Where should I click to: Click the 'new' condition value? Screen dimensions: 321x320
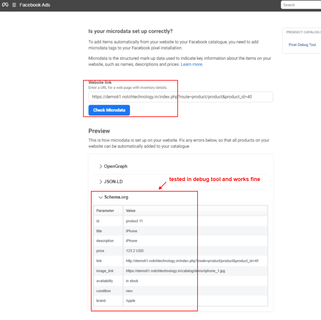(x=129, y=291)
